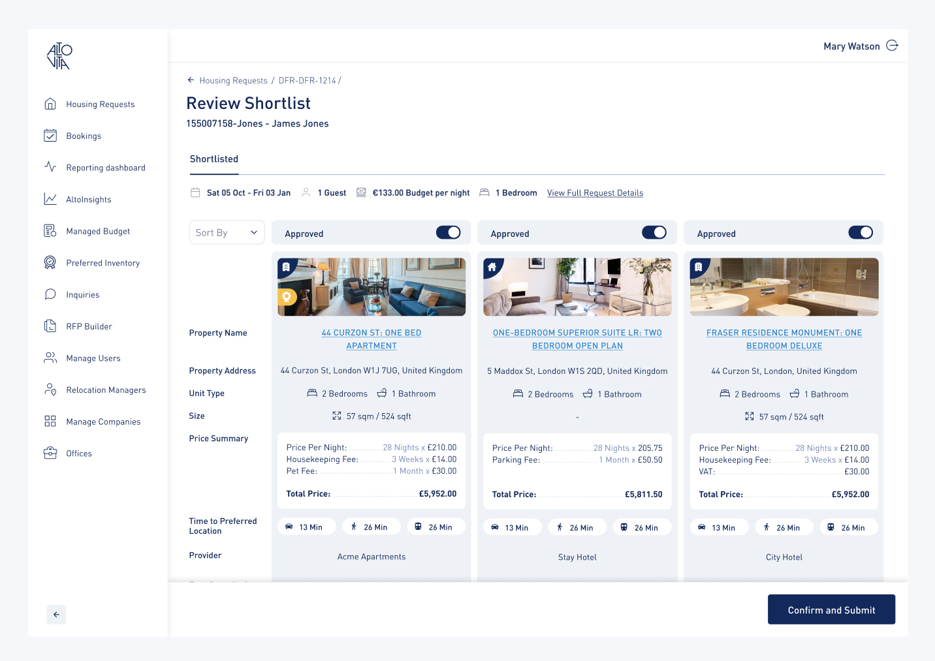The image size is (935, 661).
Task: Open Manage Users via the people icon
Action: 50,358
